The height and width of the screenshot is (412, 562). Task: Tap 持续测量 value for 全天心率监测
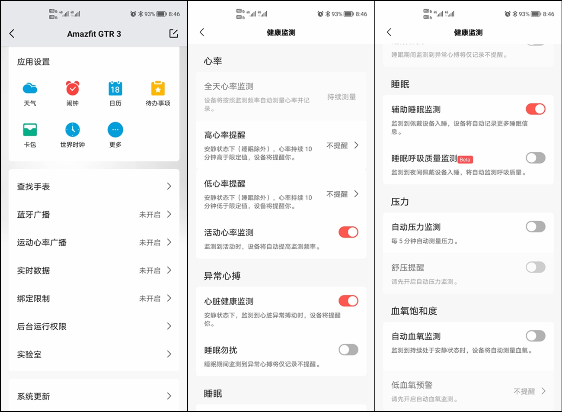click(342, 97)
